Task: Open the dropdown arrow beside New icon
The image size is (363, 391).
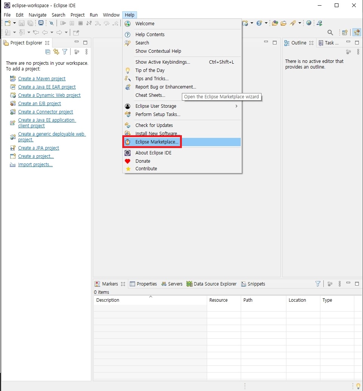Action: tap(14, 23)
